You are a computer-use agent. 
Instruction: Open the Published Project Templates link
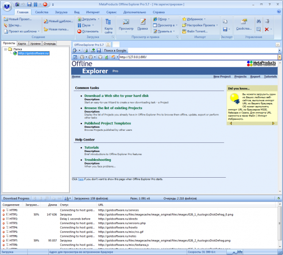pos(107,123)
